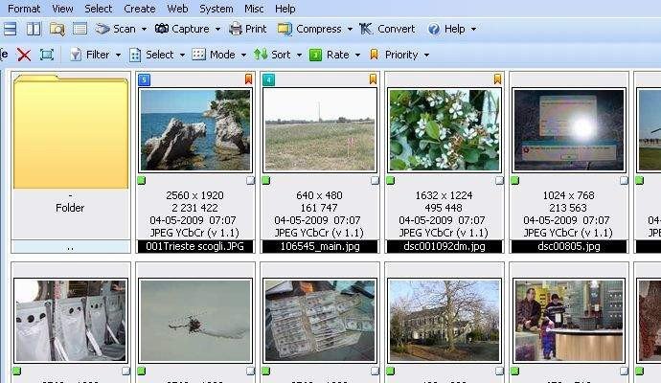This screenshot has height=383, width=661.
Task: Tick checkbox under the store counter photo
Action: [x=624, y=372]
